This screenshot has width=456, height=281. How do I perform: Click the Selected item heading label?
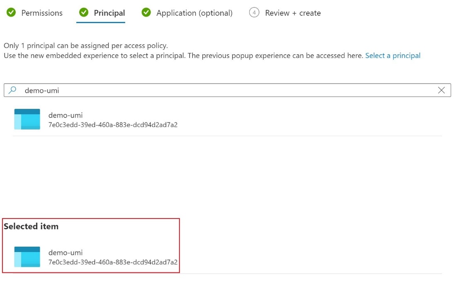[31, 226]
